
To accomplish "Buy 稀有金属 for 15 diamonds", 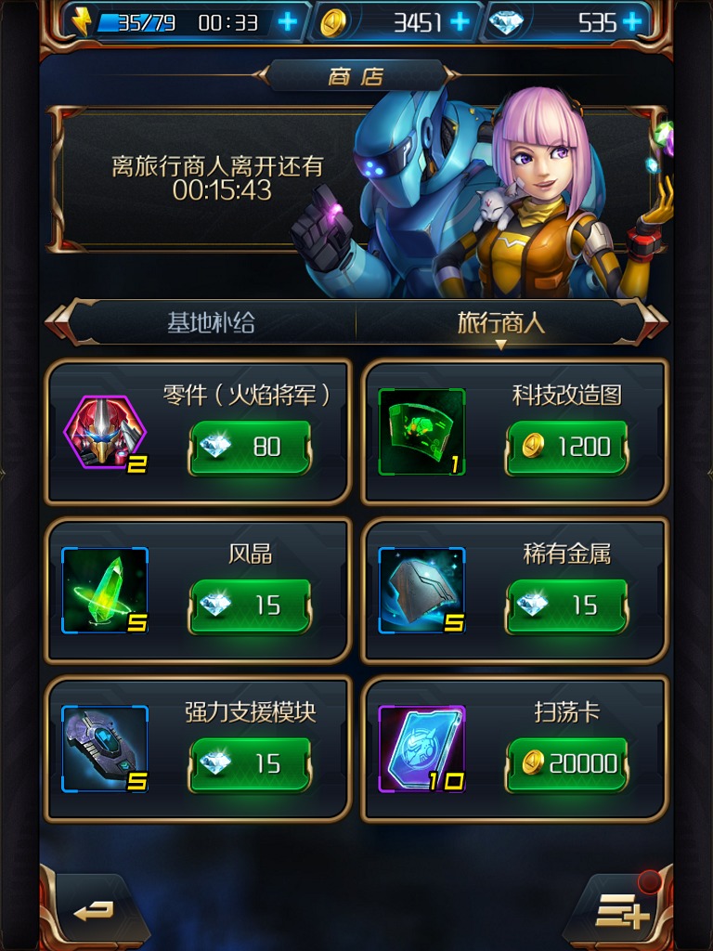I will tap(567, 606).
